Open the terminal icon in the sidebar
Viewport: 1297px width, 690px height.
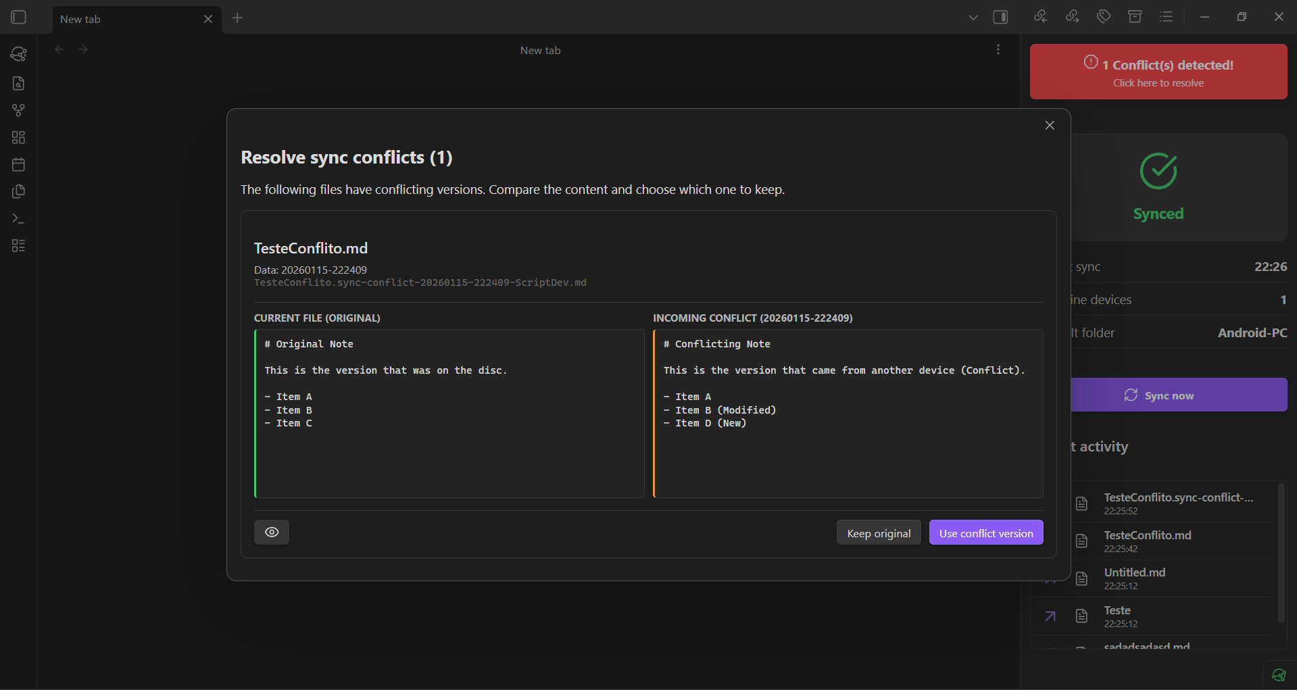[18, 218]
